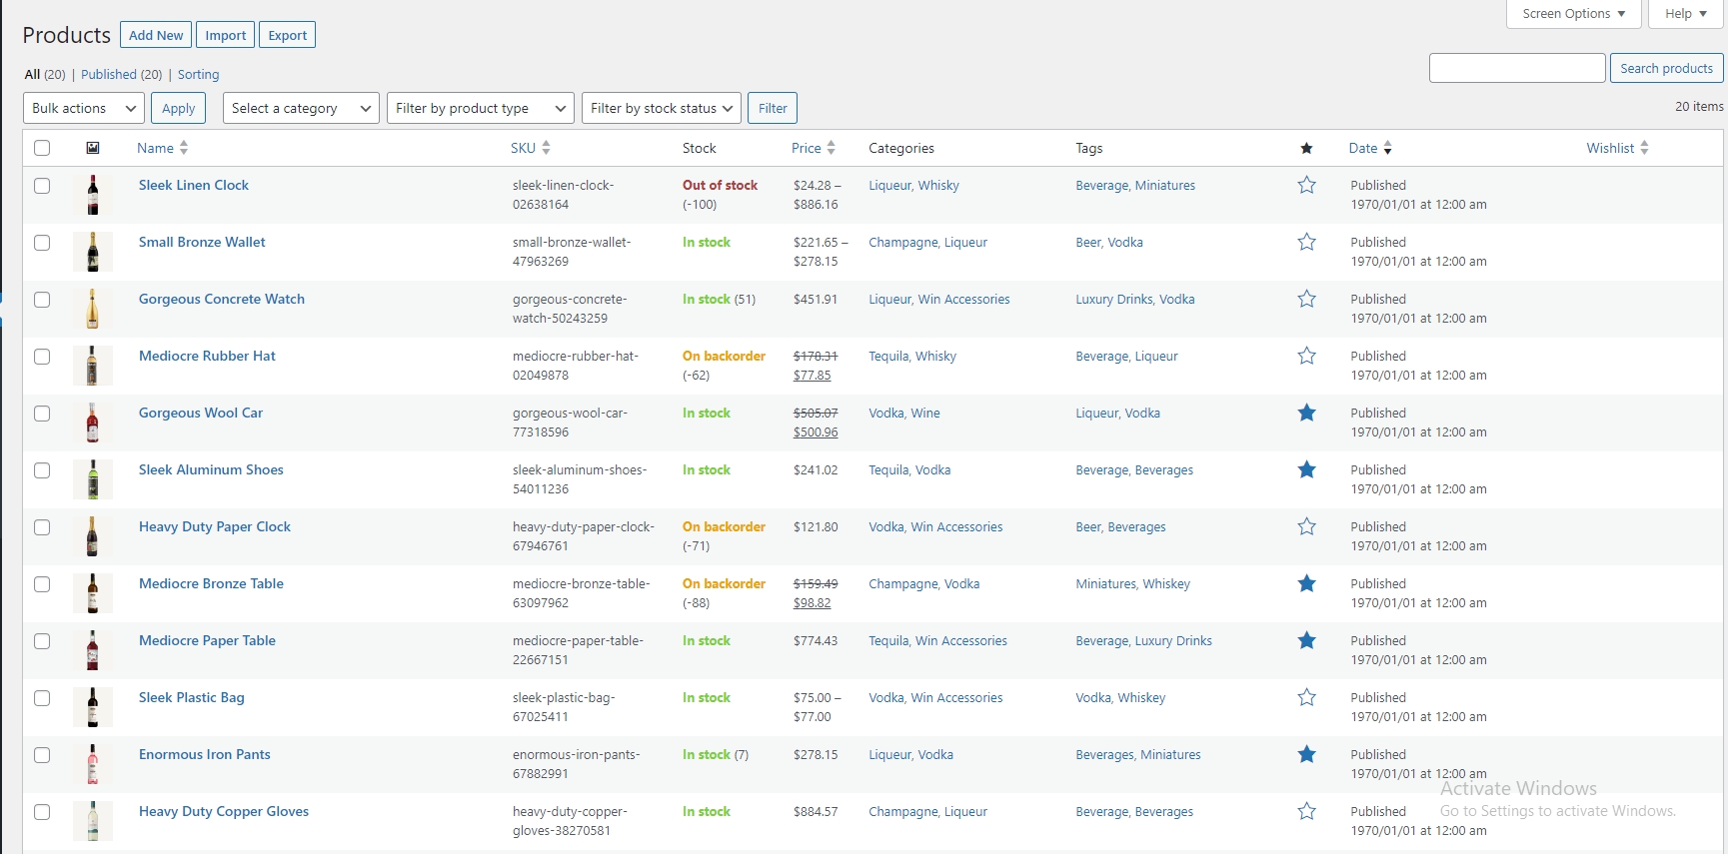
Task: Click the search products text field
Action: [x=1516, y=68]
